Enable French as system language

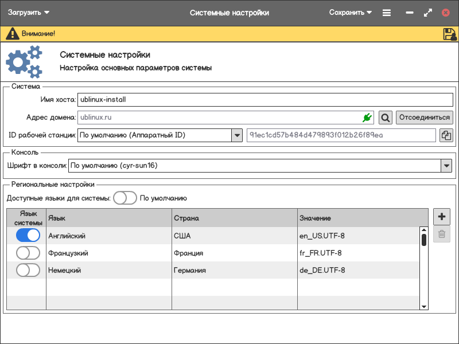click(x=28, y=253)
